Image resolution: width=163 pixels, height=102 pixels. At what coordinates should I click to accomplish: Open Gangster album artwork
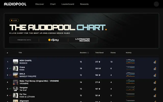pos(16,89)
